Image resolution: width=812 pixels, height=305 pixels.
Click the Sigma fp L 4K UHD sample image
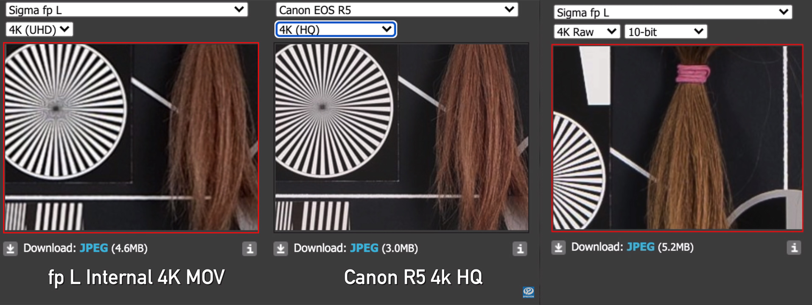(131, 138)
